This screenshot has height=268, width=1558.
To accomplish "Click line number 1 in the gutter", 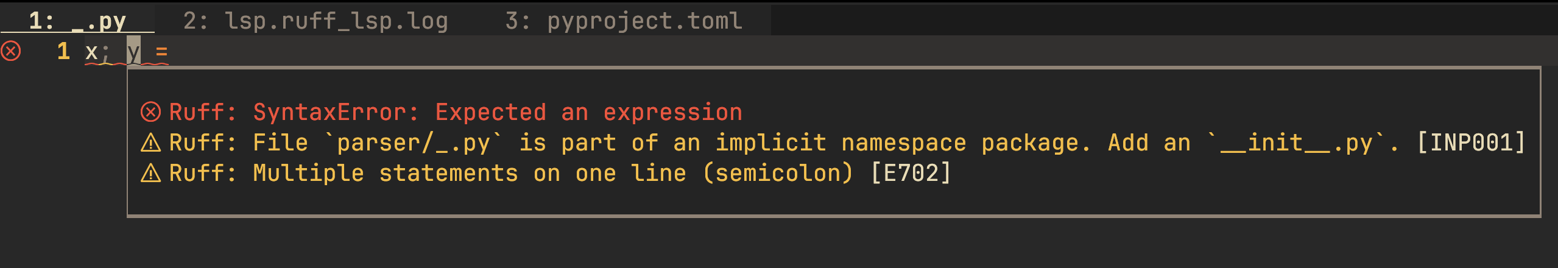I will 64,51.
